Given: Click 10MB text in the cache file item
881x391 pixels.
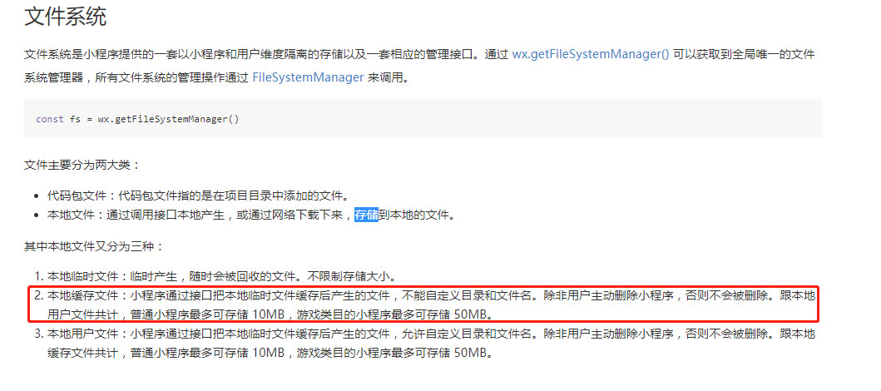Looking at the screenshot, I should (268, 313).
